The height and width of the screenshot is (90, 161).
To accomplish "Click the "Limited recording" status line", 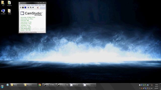I will coord(27,19).
